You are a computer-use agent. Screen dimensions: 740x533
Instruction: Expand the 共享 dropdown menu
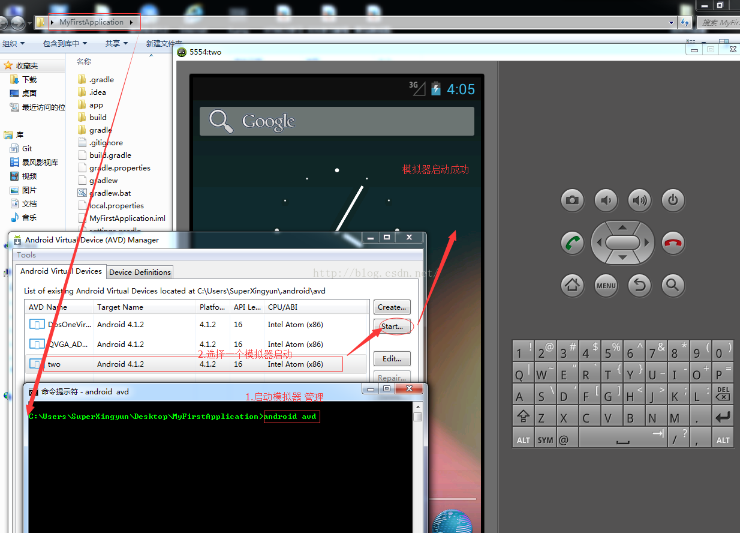click(x=116, y=43)
